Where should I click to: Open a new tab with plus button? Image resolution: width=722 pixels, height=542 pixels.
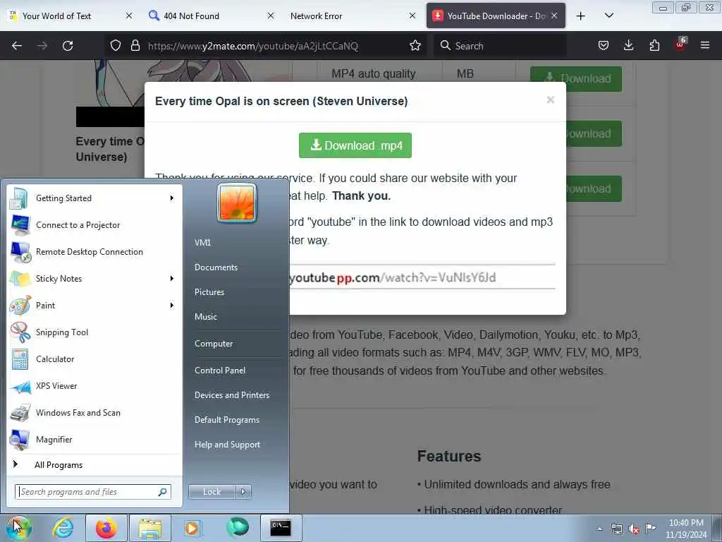point(581,16)
